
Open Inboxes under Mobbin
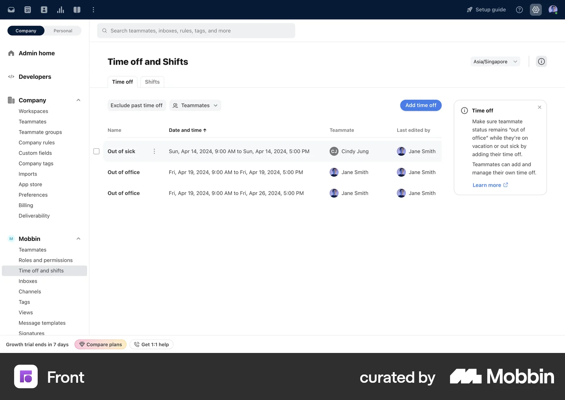[x=28, y=281]
